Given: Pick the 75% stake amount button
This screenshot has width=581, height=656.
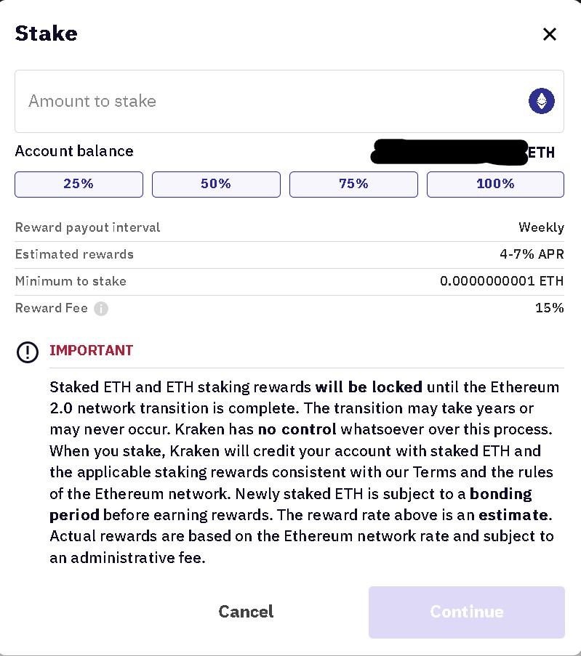Looking at the screenshot, I should 353,184.
